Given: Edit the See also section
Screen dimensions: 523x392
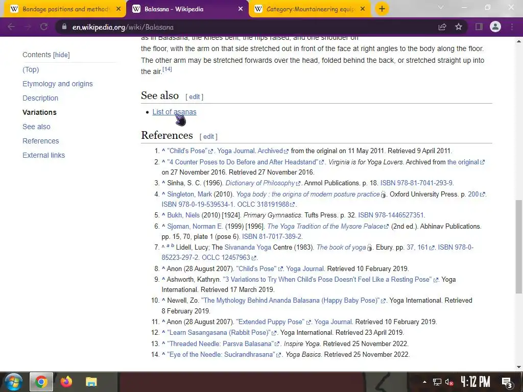Looking at the screenshot, I should 194,96.
